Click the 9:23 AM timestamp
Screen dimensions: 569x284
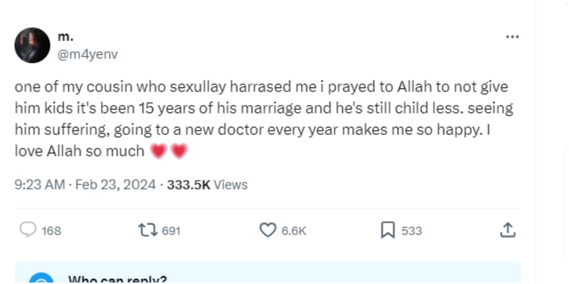(40, 185)
